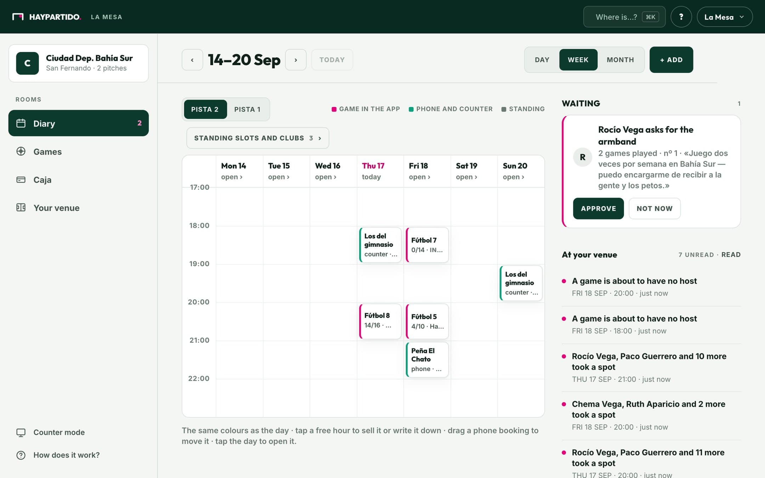
Task: Switch to the Week view
Action: pos(578,60)
